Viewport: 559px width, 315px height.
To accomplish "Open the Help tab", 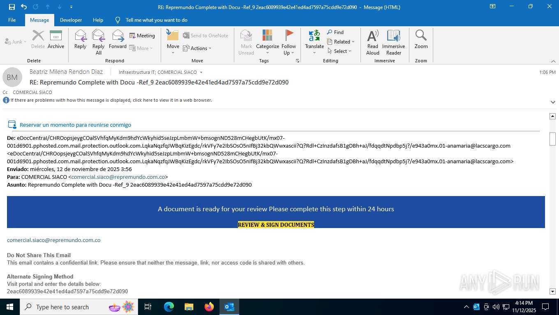I will tap(98, 20).
